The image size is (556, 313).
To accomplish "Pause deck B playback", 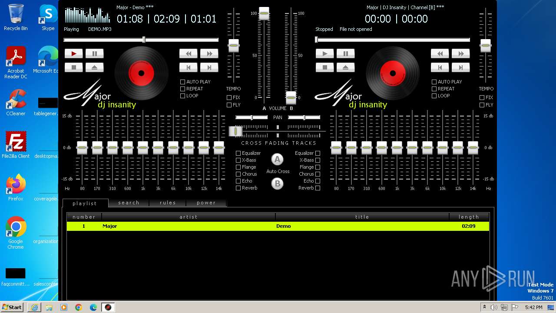I will [x=345, y=53].
